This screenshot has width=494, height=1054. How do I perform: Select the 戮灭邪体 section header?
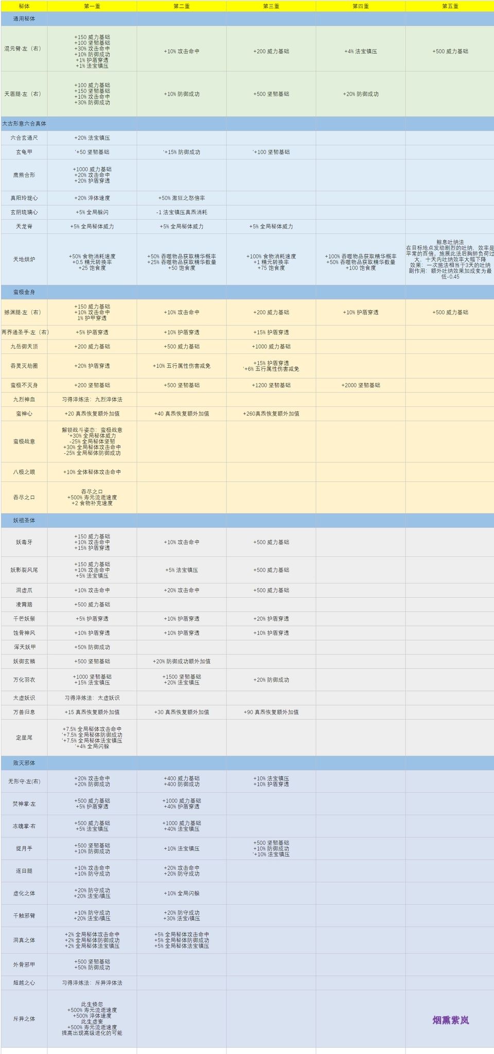(24, 763)
